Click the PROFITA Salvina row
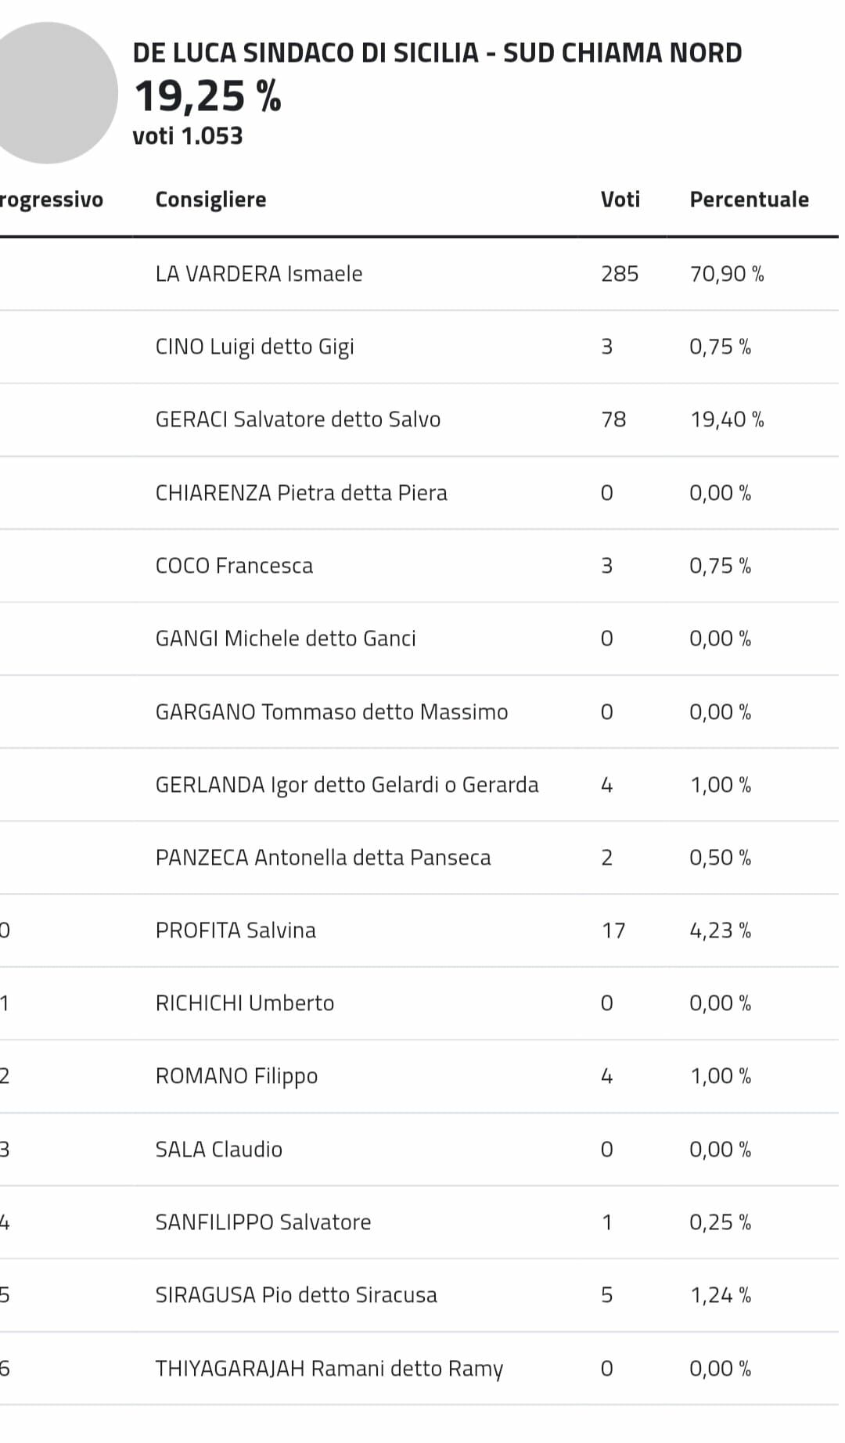The width and height of the screenshot is (845, 1443). pyautogui.click(x=419, y=930)
